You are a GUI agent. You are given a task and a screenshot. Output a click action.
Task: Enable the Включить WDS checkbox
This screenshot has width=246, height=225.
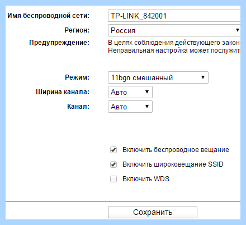pyautogui.click(x=113, y=179)
